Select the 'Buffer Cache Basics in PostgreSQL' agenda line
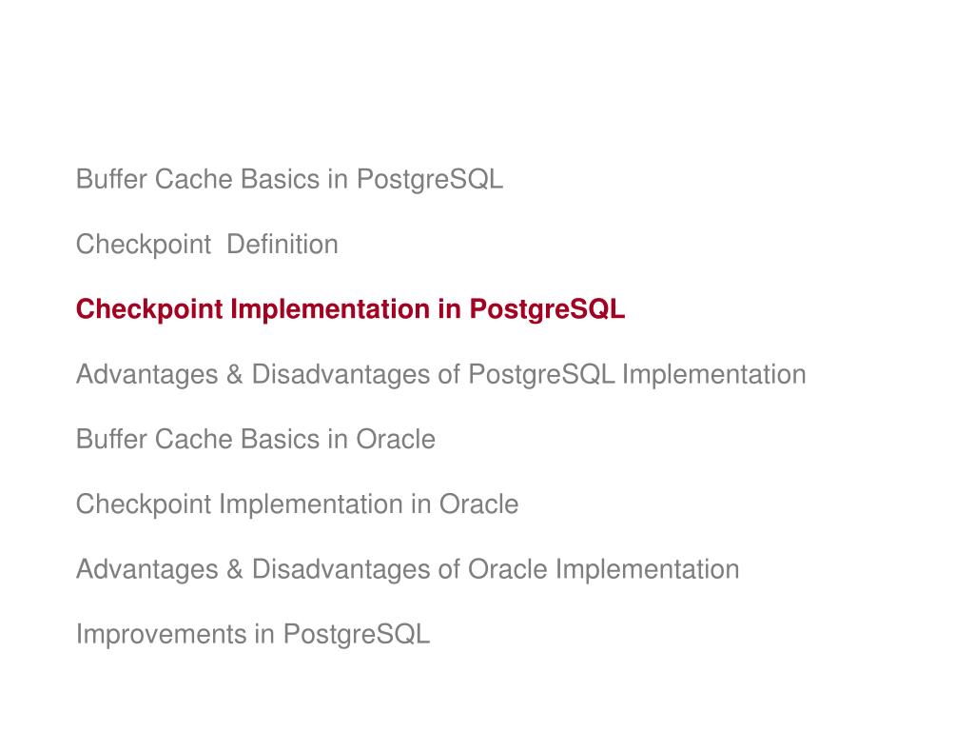Viewport: 974px width, 731px height. click(x=289, y=180)
